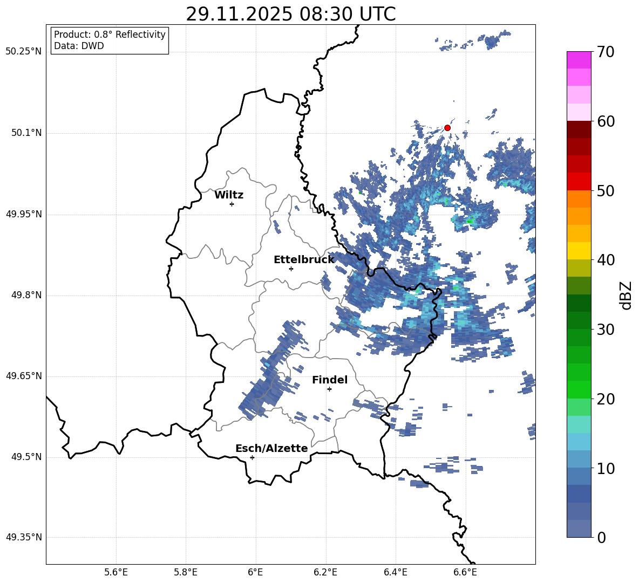This screenshot has width=639, height=583.
Task: Click the dark maroon colorbar segment below 60
Action: [579, 129]
